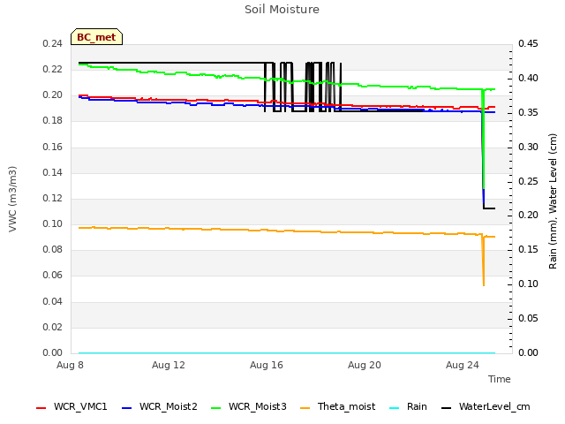565x424 pixels.
Task: Click the black water level end segment
Action: point(489,208)
